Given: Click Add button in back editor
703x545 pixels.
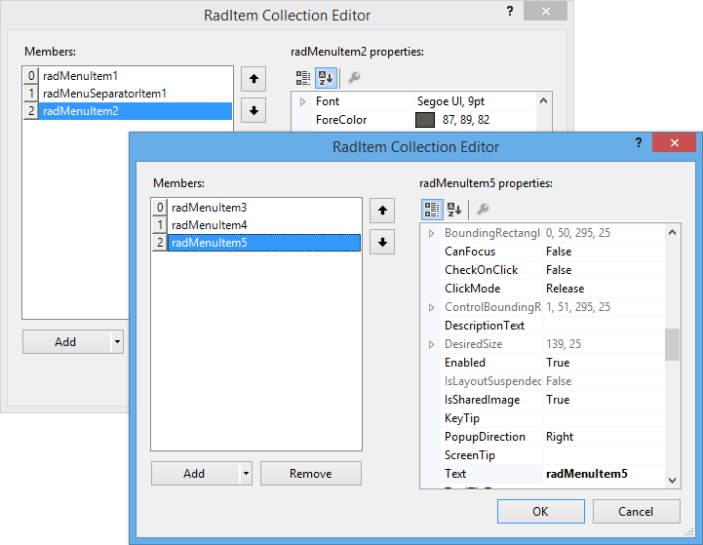Looking at the screenshot, I should coord(66,341).
